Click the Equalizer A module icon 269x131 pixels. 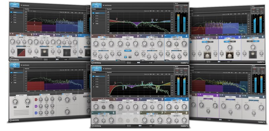tap(97, 69)
